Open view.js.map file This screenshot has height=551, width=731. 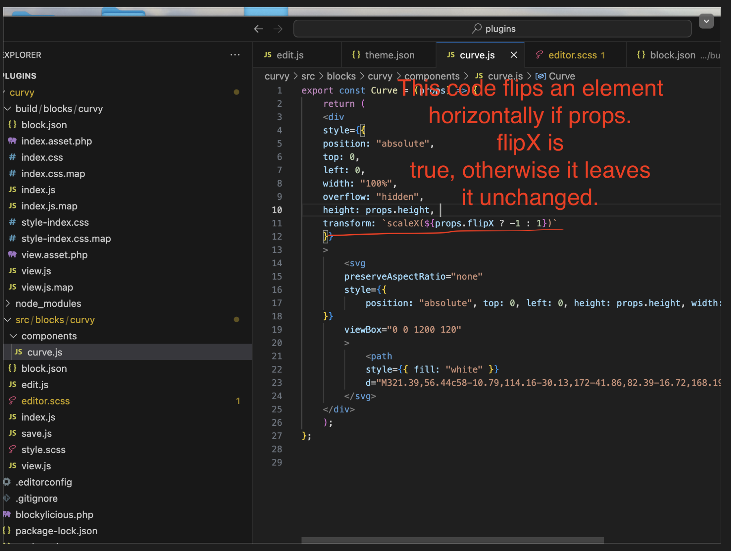click(x=128, y=287)
